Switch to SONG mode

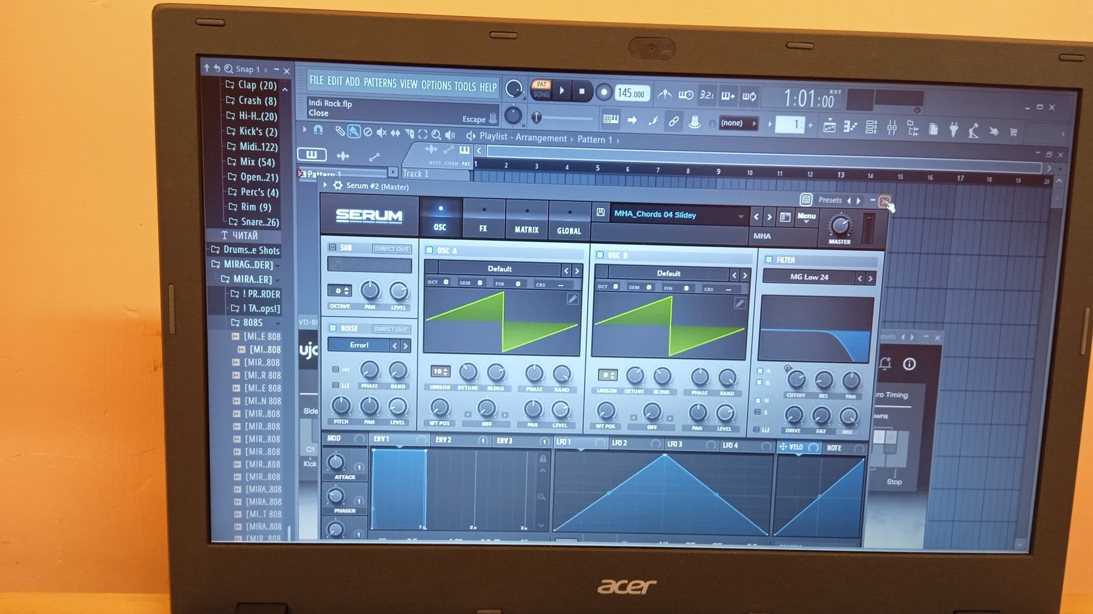pos(541,95)
